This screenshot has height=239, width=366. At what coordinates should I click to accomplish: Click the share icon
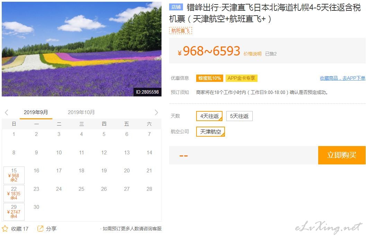click(x=41, y=229)
